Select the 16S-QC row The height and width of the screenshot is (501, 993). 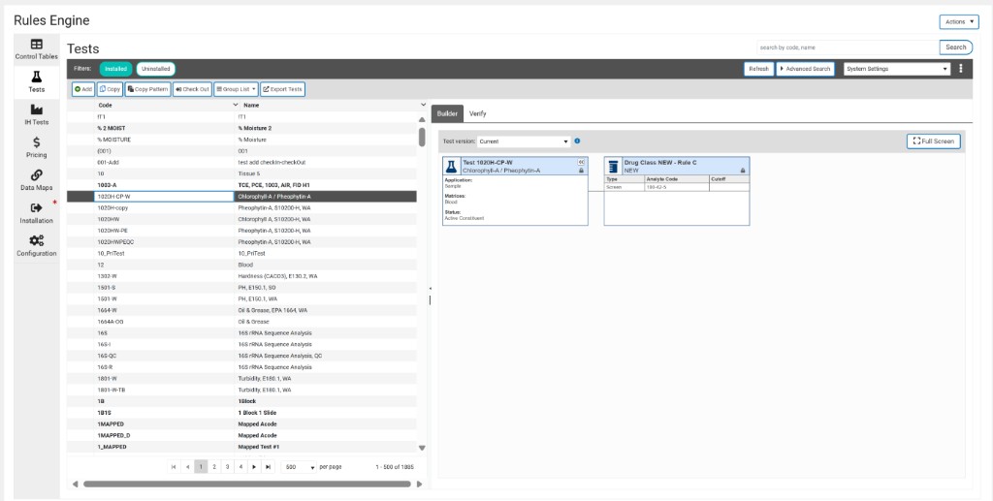point(241,356)
